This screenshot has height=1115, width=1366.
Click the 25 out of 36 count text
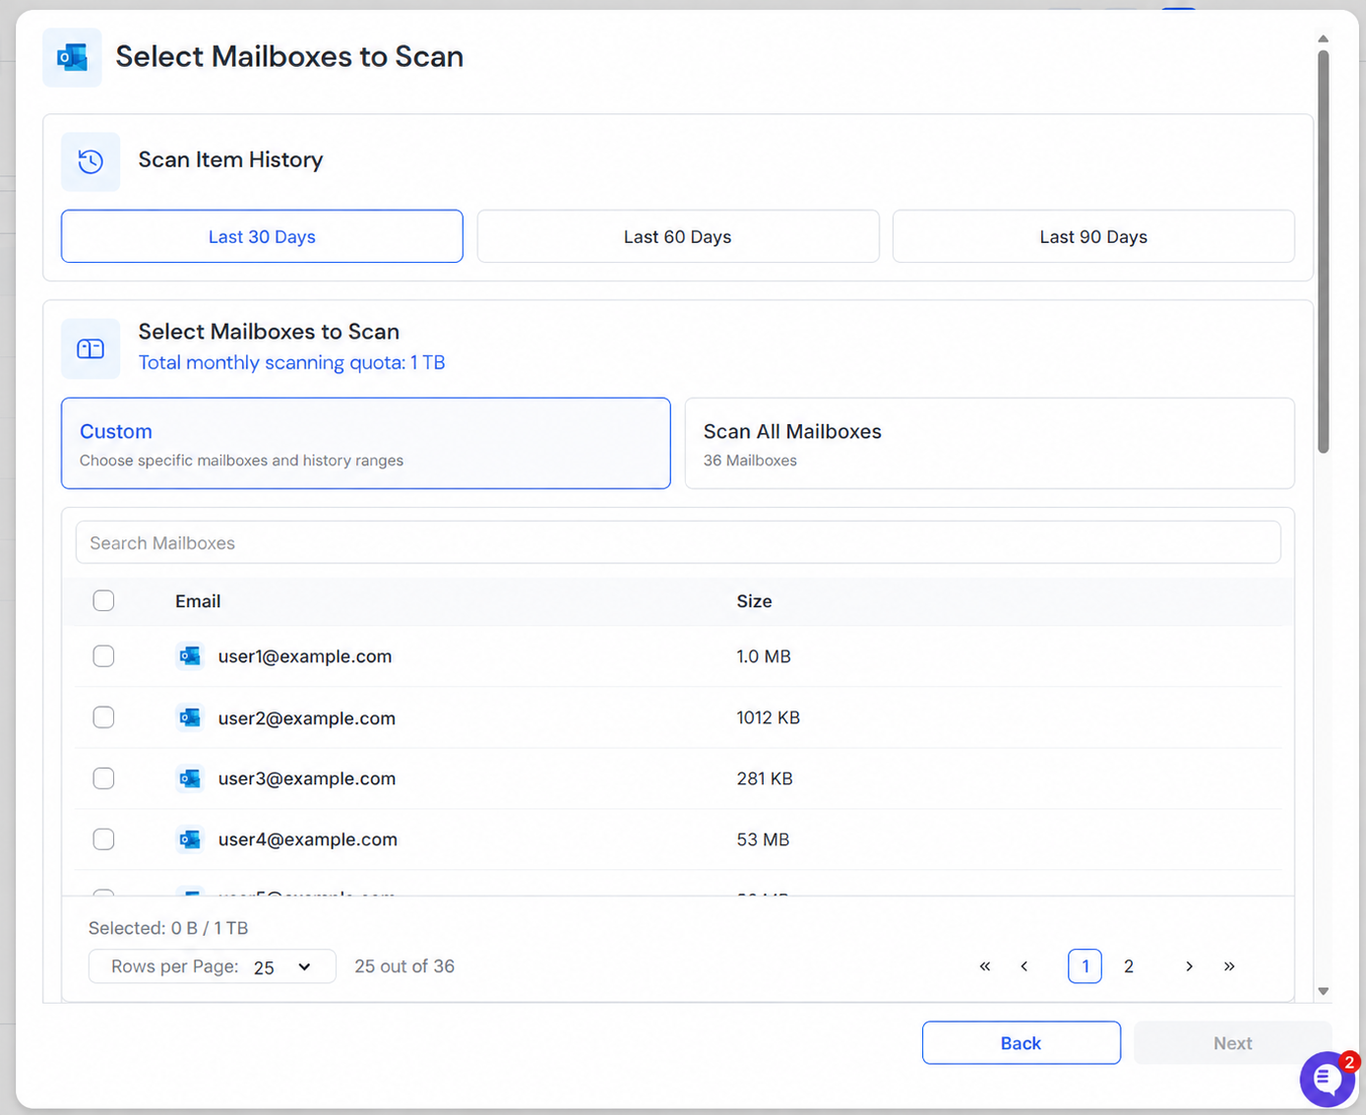404,966
